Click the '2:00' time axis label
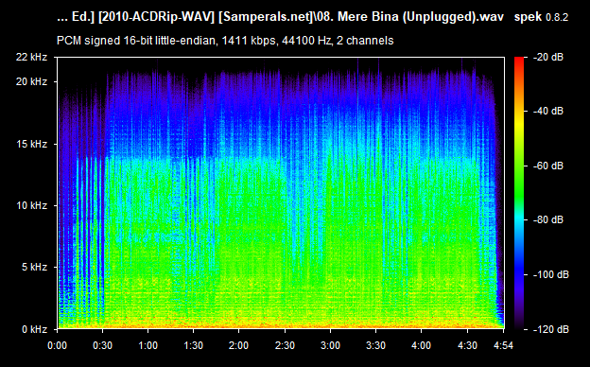 [x=238, y=345]
